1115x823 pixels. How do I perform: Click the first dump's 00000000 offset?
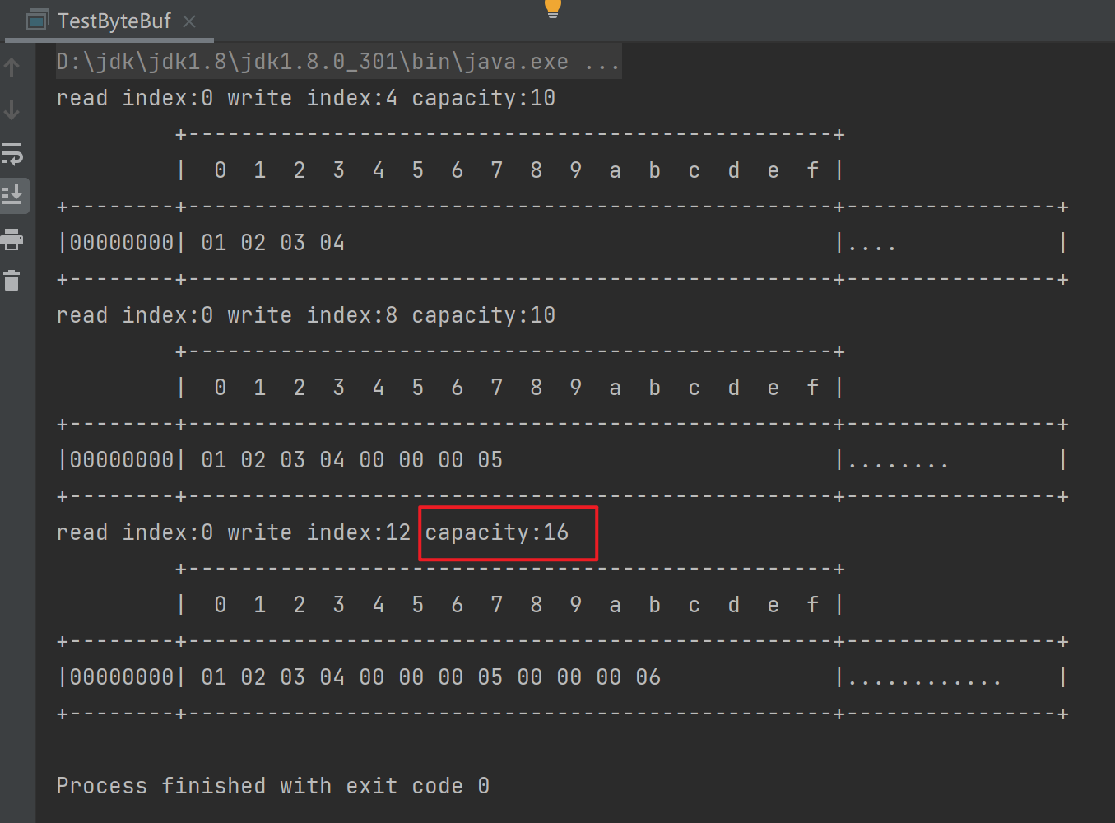pyautogui.click(x=122, y=243)
